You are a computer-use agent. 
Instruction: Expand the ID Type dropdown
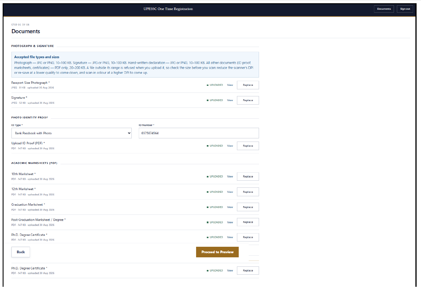point(71,133)
